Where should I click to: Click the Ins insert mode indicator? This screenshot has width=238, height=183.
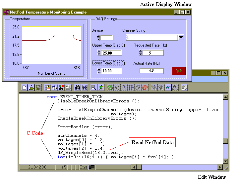pos(84,167)
